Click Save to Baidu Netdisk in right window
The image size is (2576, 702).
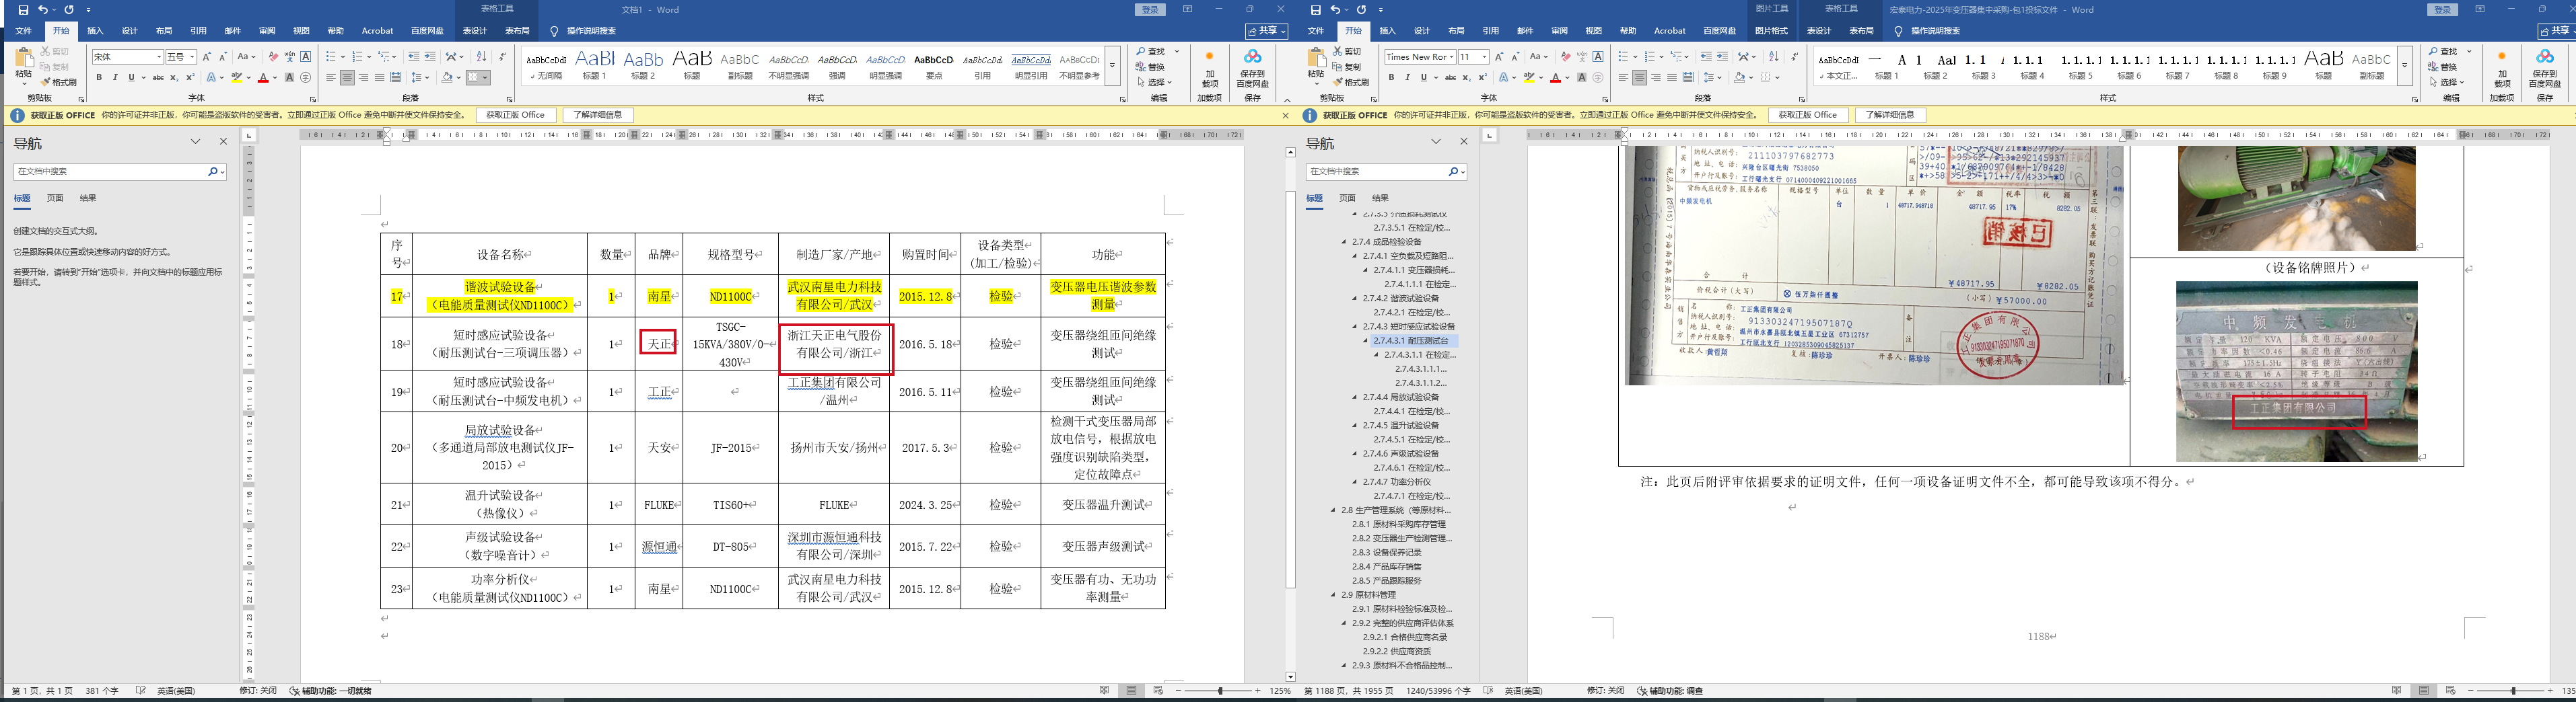[x=2545, y=66]
